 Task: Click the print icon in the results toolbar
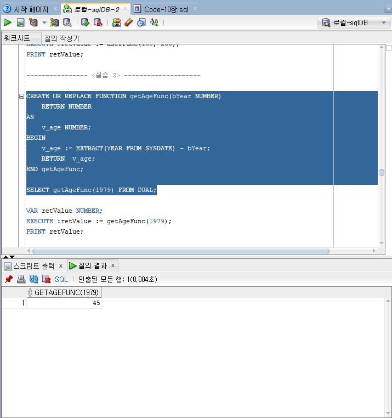pos(21,279)
